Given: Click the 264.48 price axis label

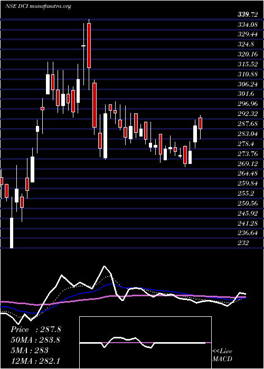Looking at the screenshot, I should (x=248, y=173).
